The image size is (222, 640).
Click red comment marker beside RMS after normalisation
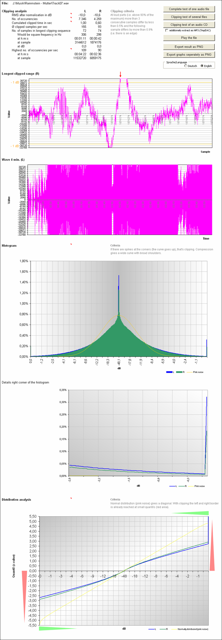pos(71,14)
